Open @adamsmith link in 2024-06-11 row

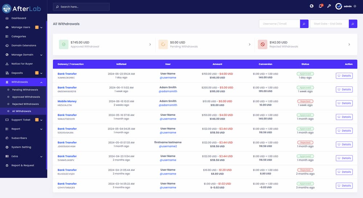coord(168,91)
